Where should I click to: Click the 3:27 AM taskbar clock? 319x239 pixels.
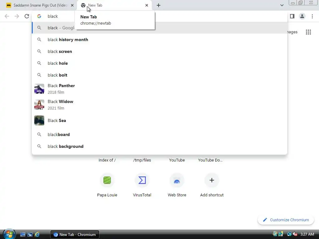coord(307,234)
